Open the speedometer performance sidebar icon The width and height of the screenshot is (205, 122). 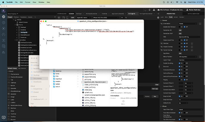pyautogui.click(x=4, y=34)
